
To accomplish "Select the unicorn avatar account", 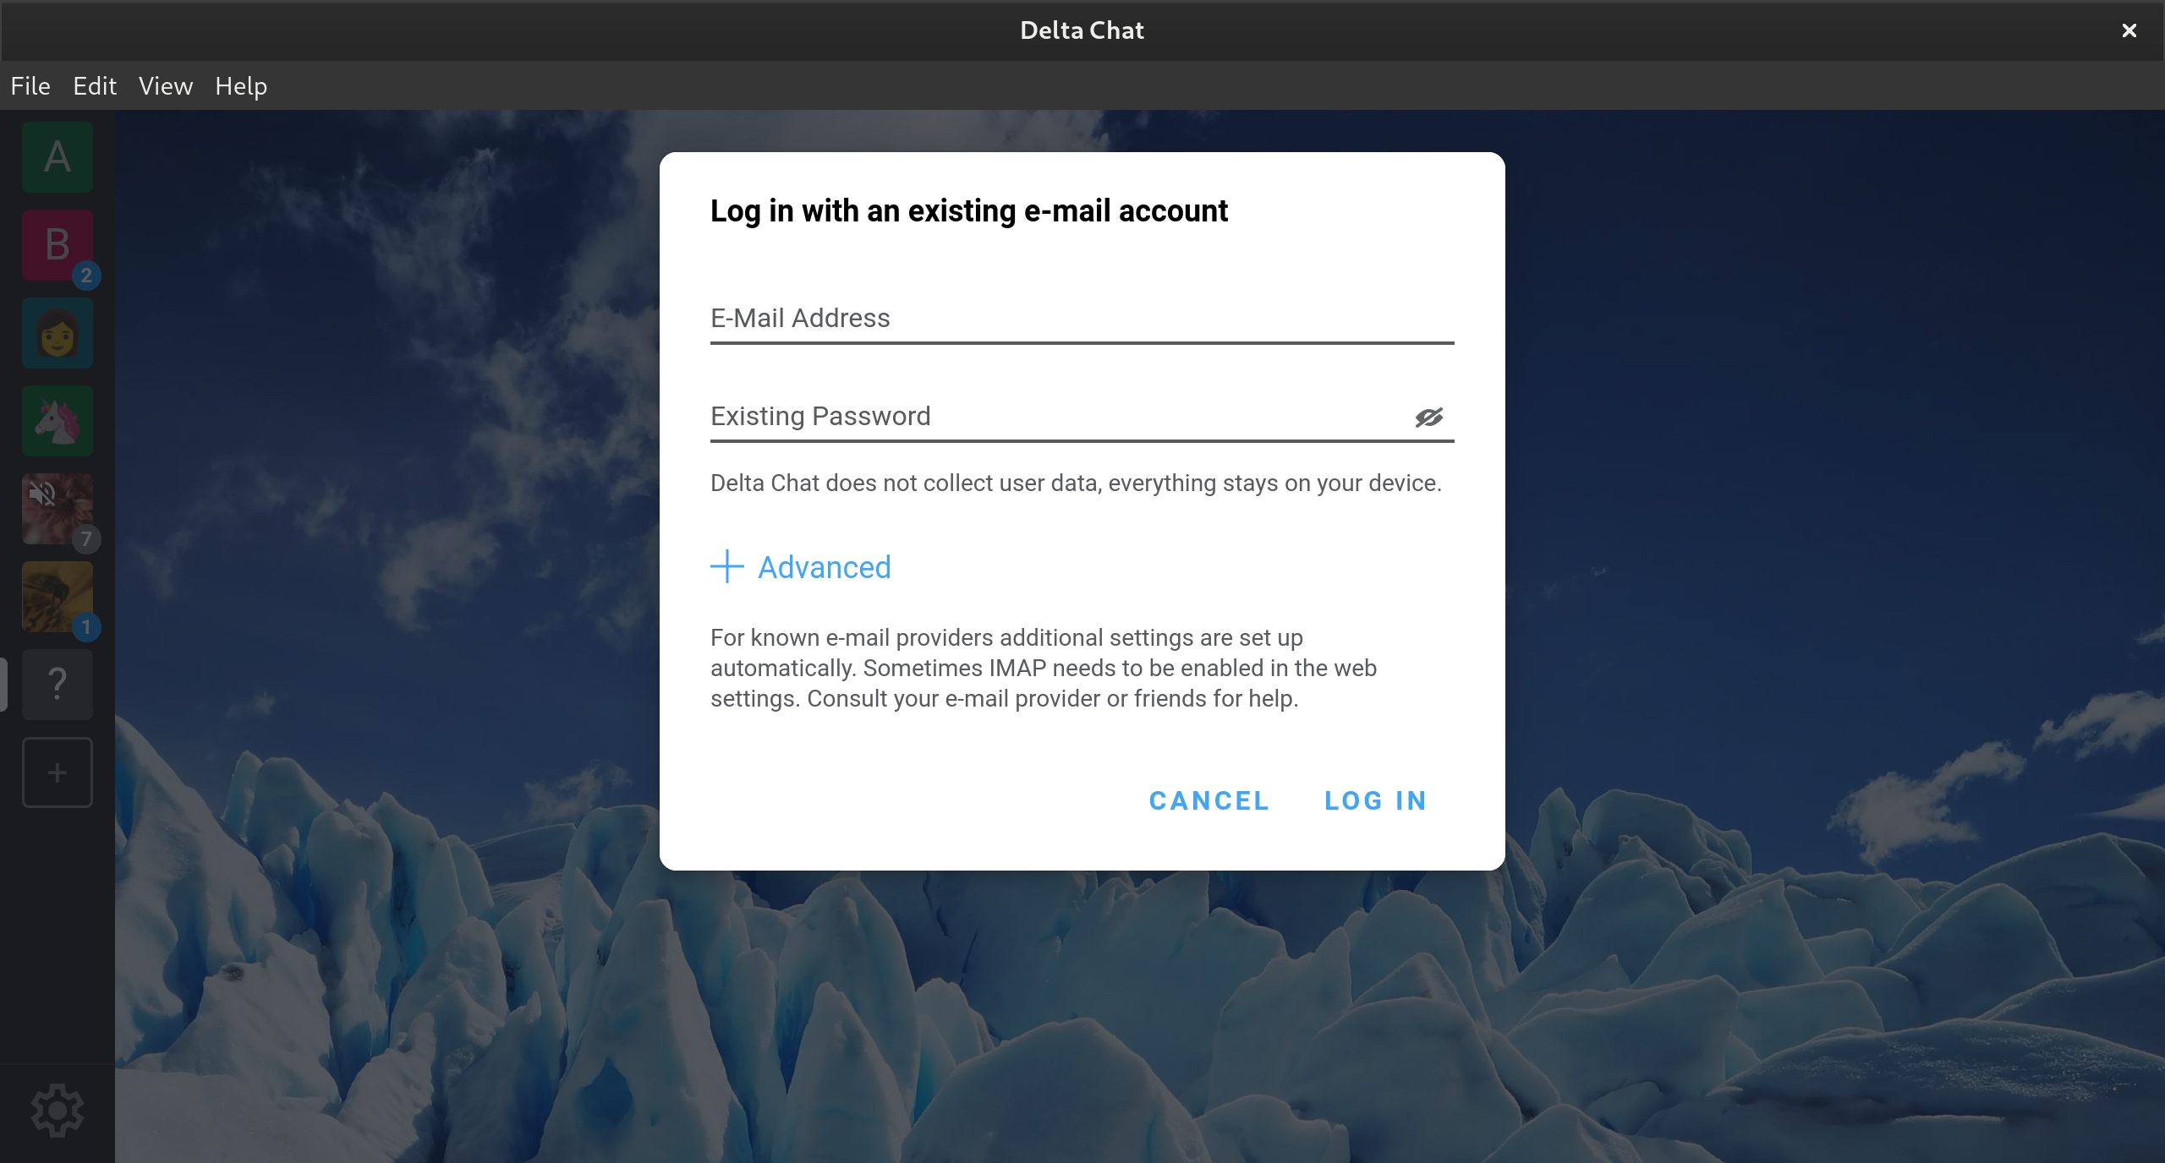I will [58, 421].
